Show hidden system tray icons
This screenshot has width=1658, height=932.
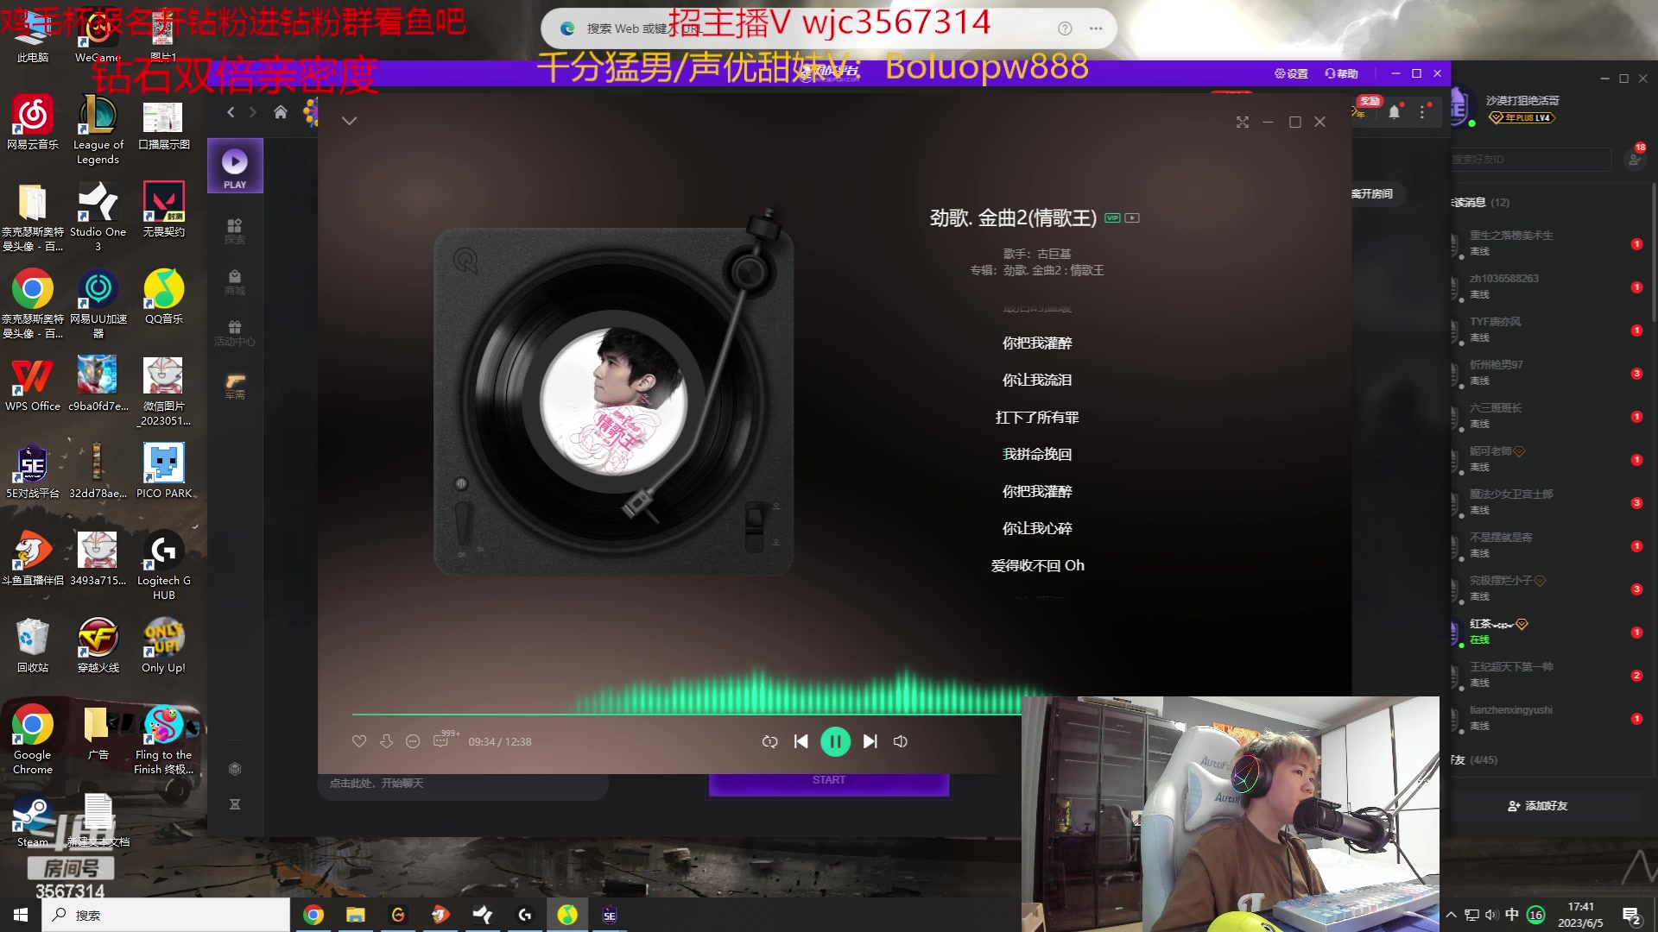1452,915
